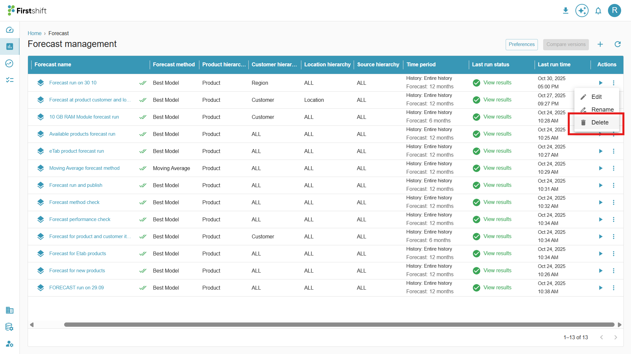631x354 pixels.
Task: Go to the next page of results
Action: [x=616, y=337]
